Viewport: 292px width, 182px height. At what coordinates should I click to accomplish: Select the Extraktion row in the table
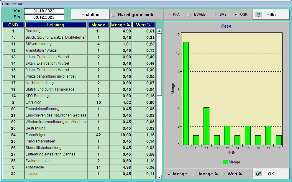point(44,102)
